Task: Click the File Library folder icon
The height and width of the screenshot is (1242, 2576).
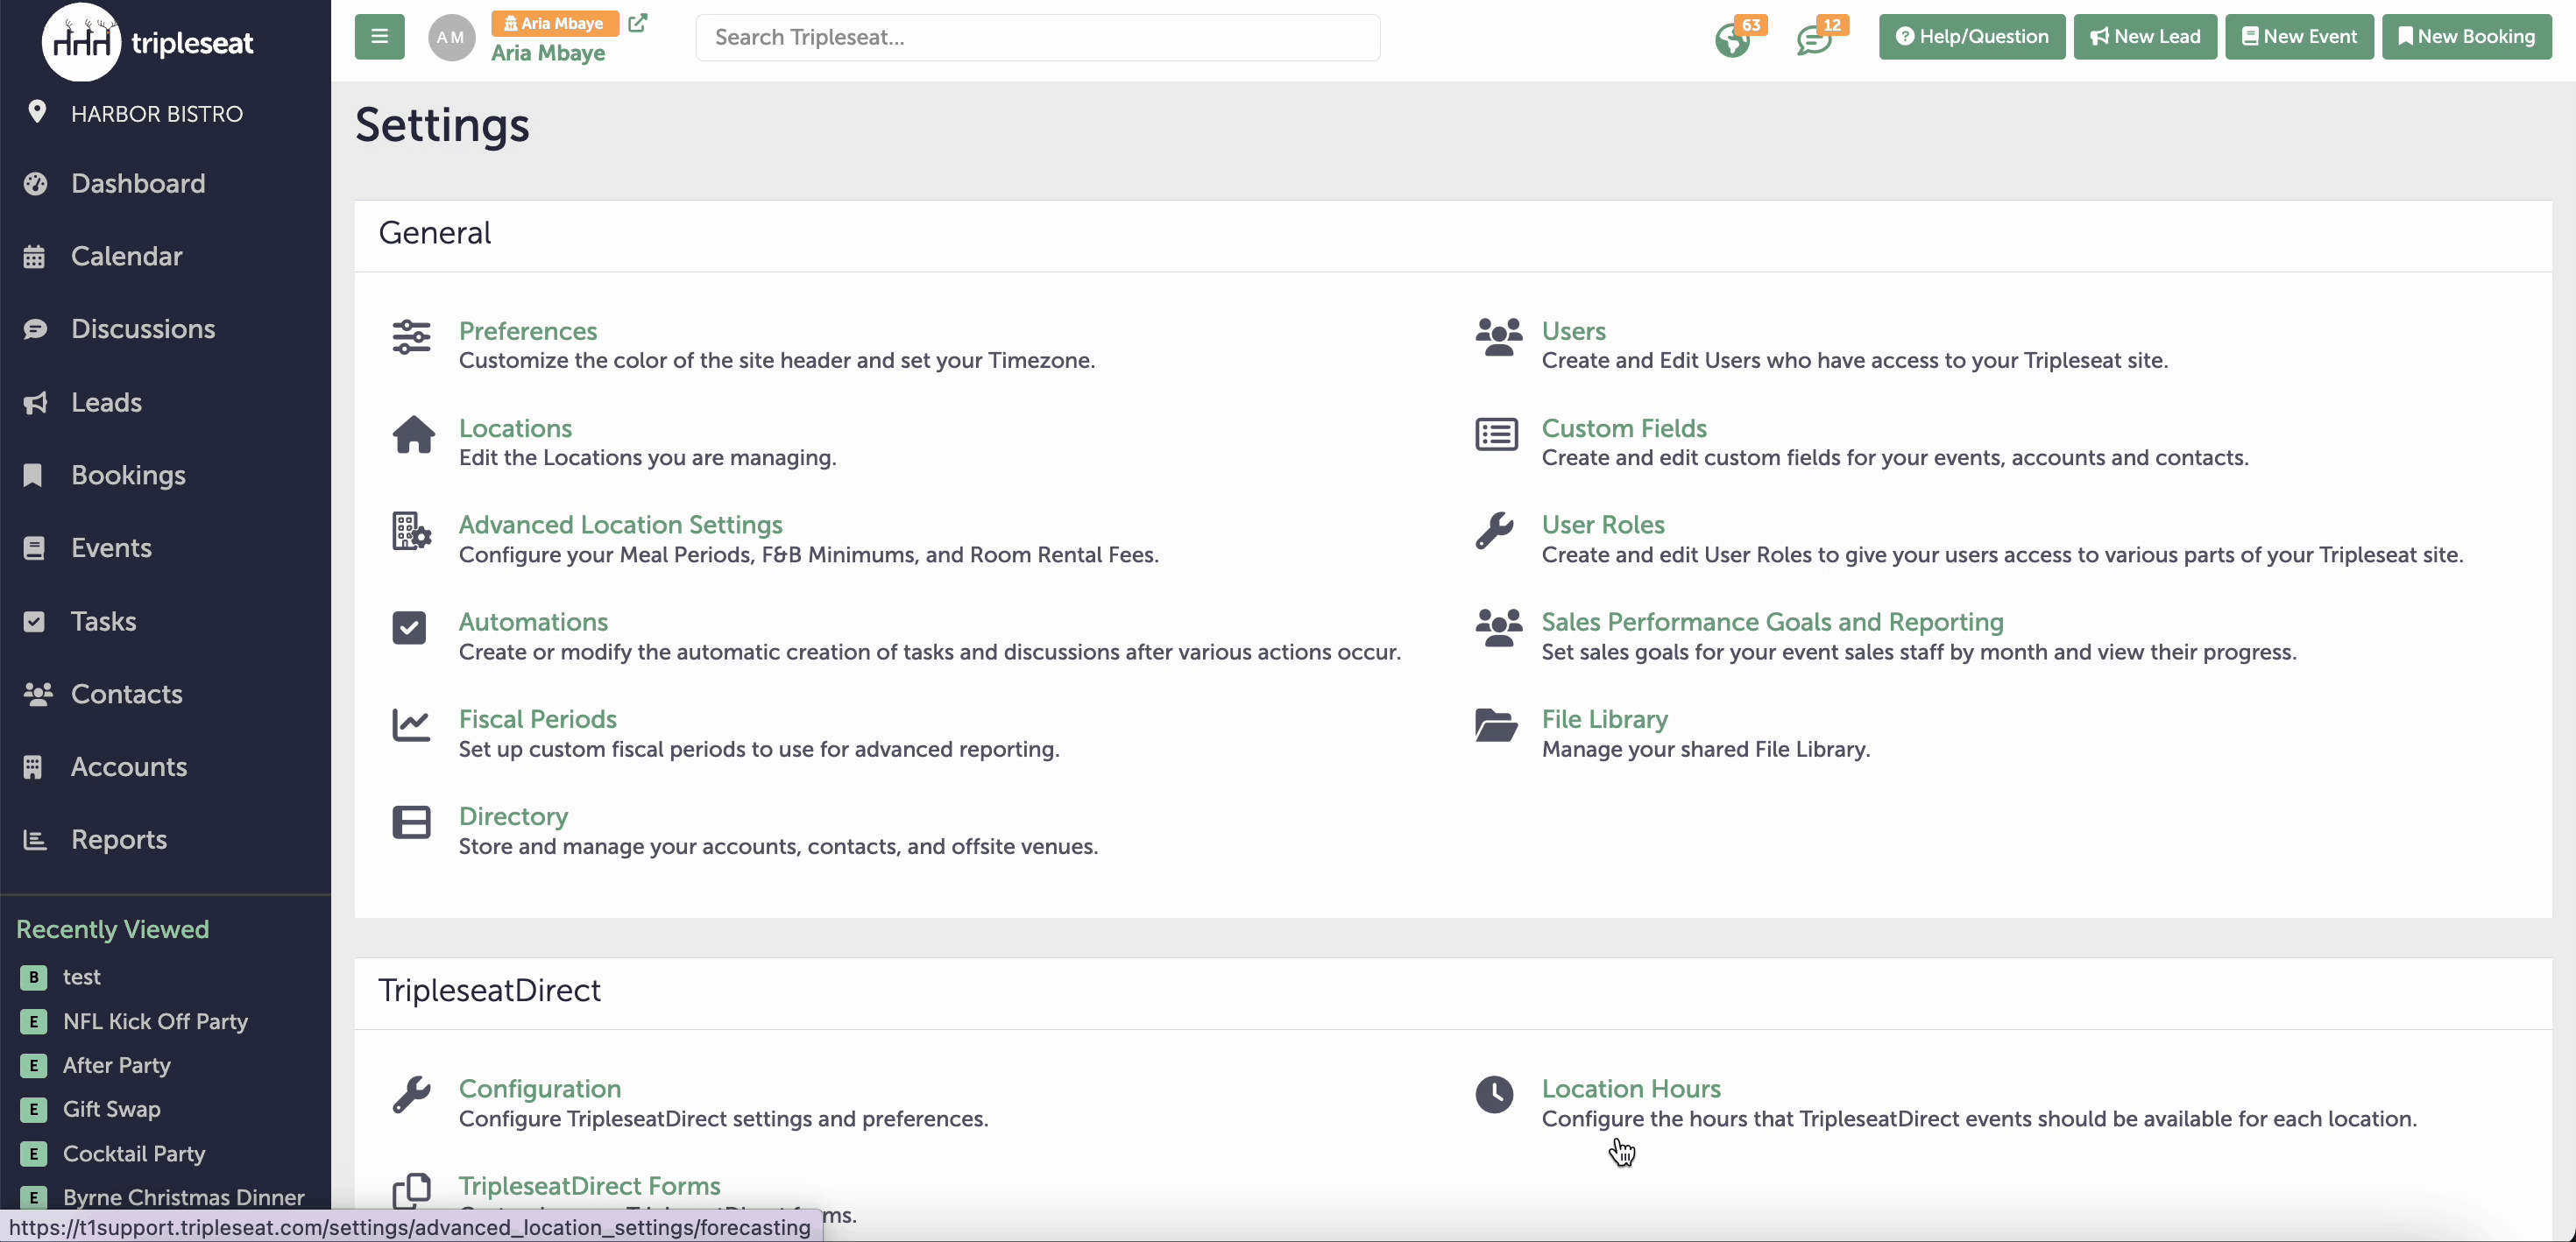Action: click(x=1496, y=725)
